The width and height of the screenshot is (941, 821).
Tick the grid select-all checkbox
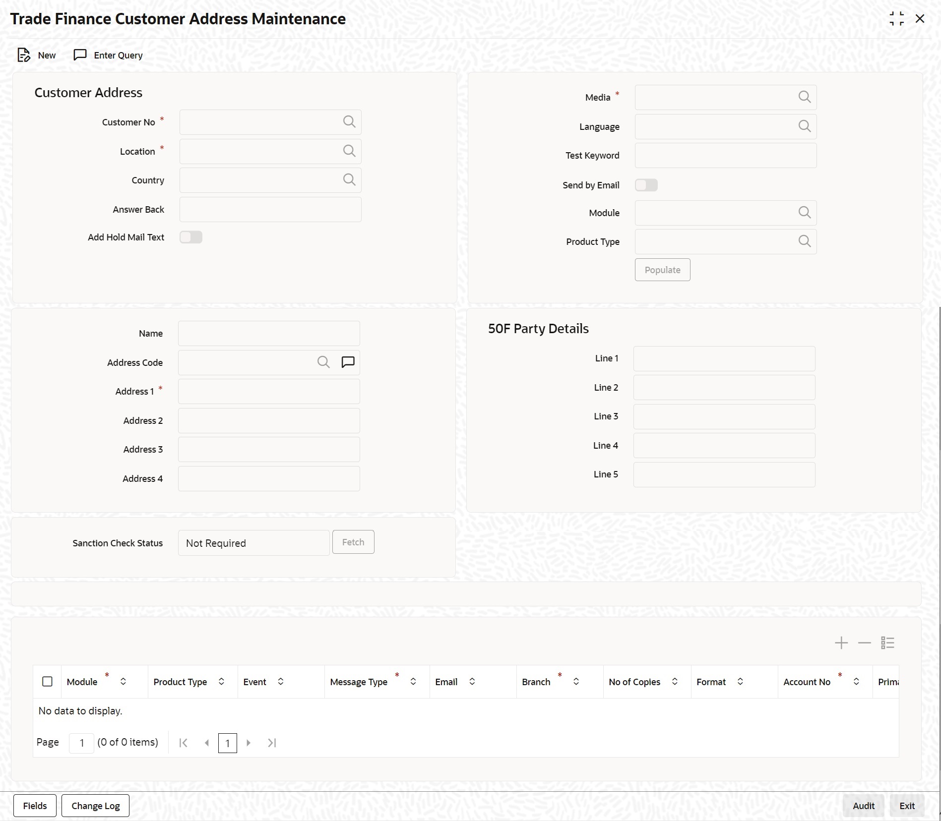tap(47, 682)
